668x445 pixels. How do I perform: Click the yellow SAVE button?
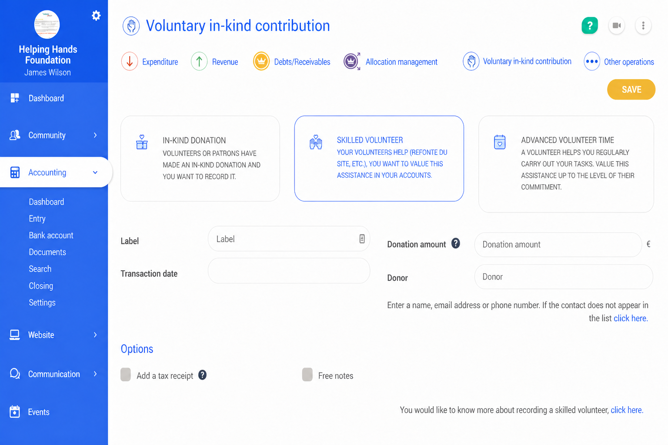[x=631, y=90]
